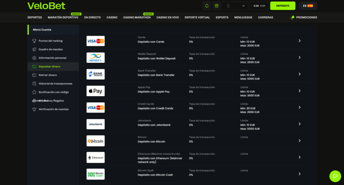Viewport: 344px width, 185px height.
Task: Click the Información personal user icon
Action: 34,58
